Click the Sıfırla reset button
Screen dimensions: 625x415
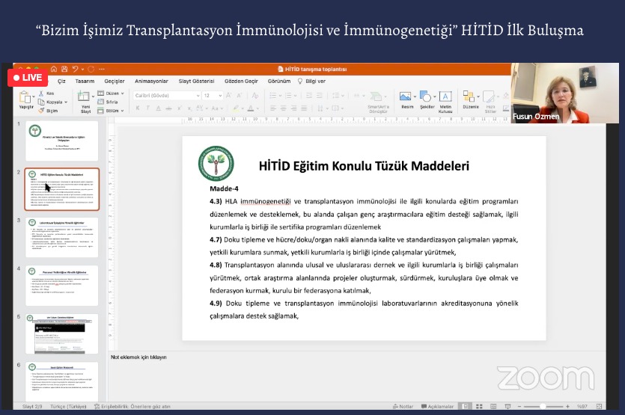[109, 102]
